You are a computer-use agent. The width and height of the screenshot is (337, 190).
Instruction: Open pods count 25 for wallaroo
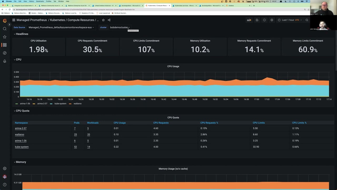point(76,135)
